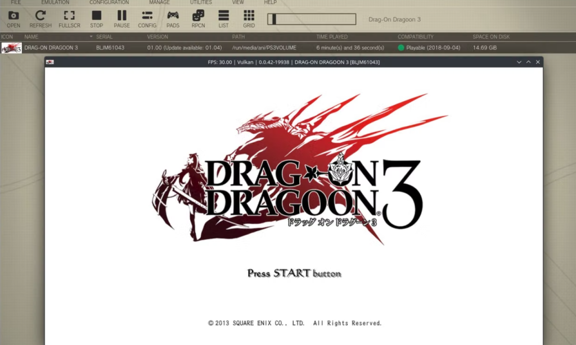Screen dimensions: 576x345
Task: Open the Manage menu
Action: [x=159, y=2]
